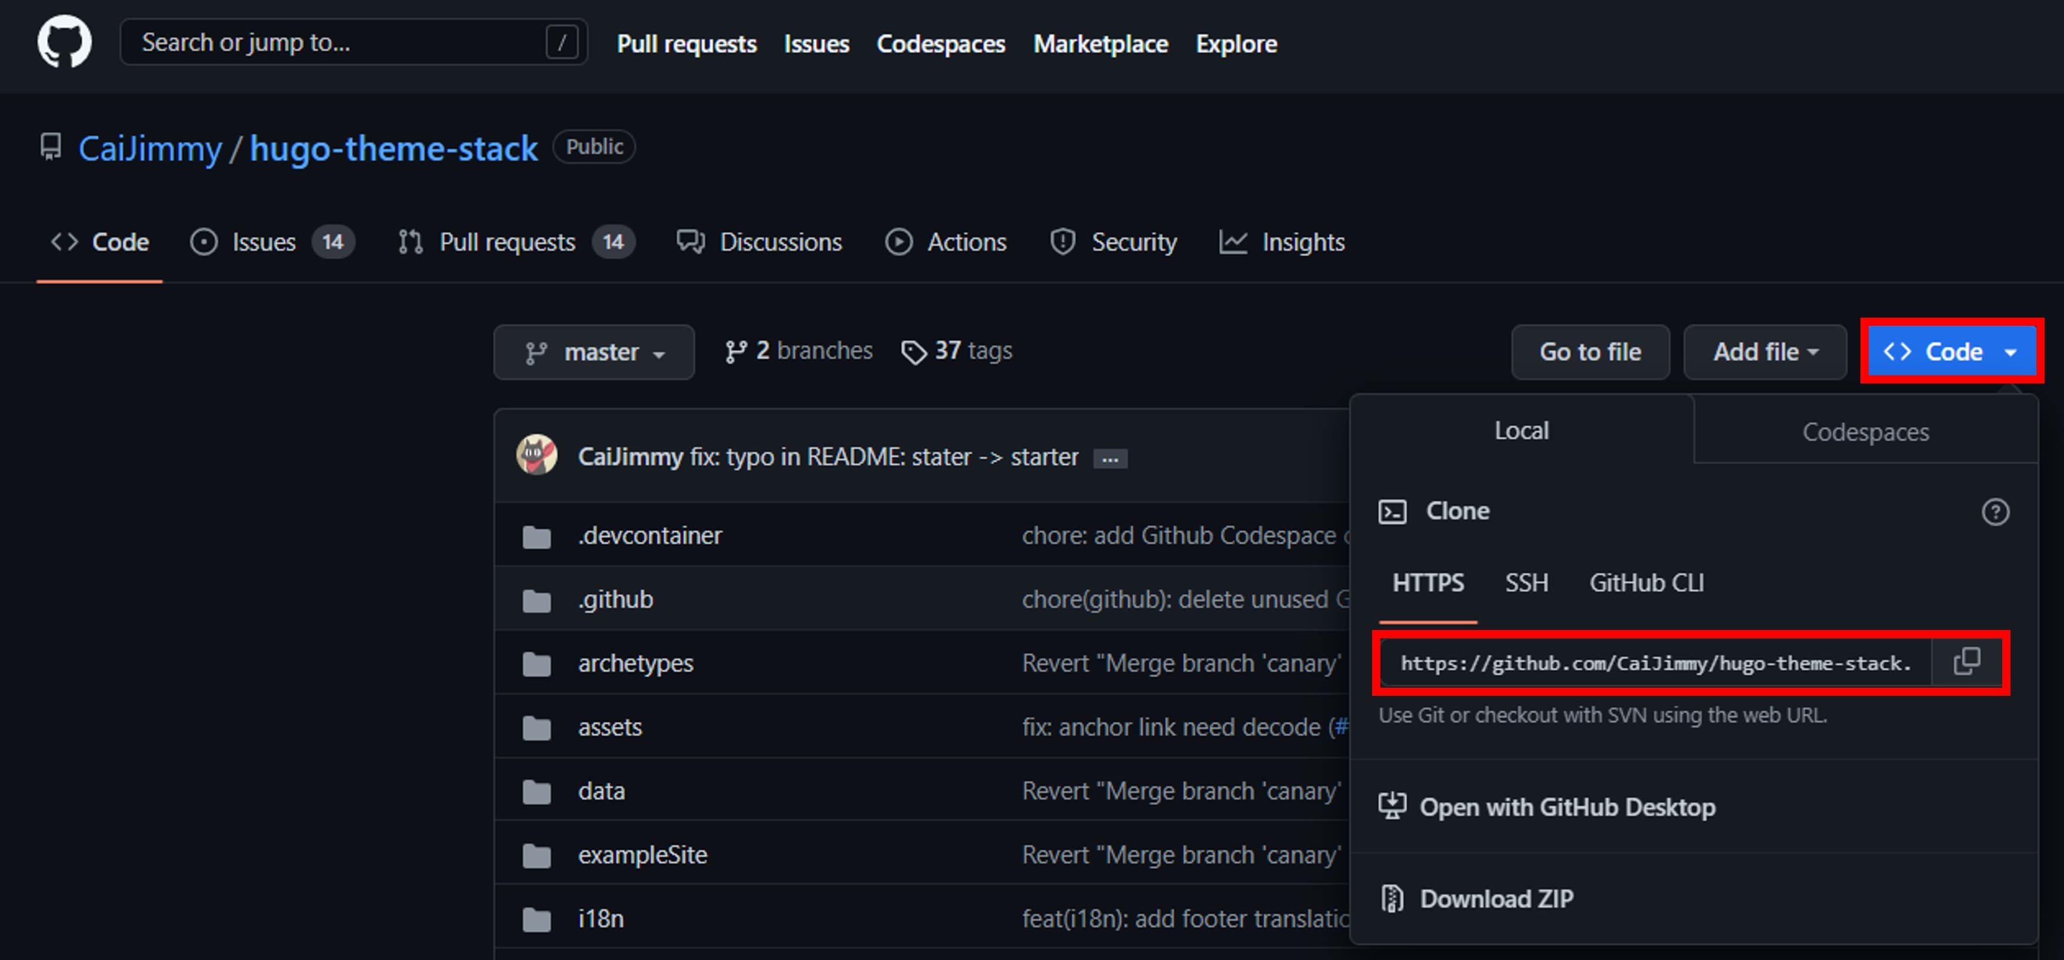Screen dimensions: 2064x960
Task: Select the Discussions tab
Action: coord(759,242)
